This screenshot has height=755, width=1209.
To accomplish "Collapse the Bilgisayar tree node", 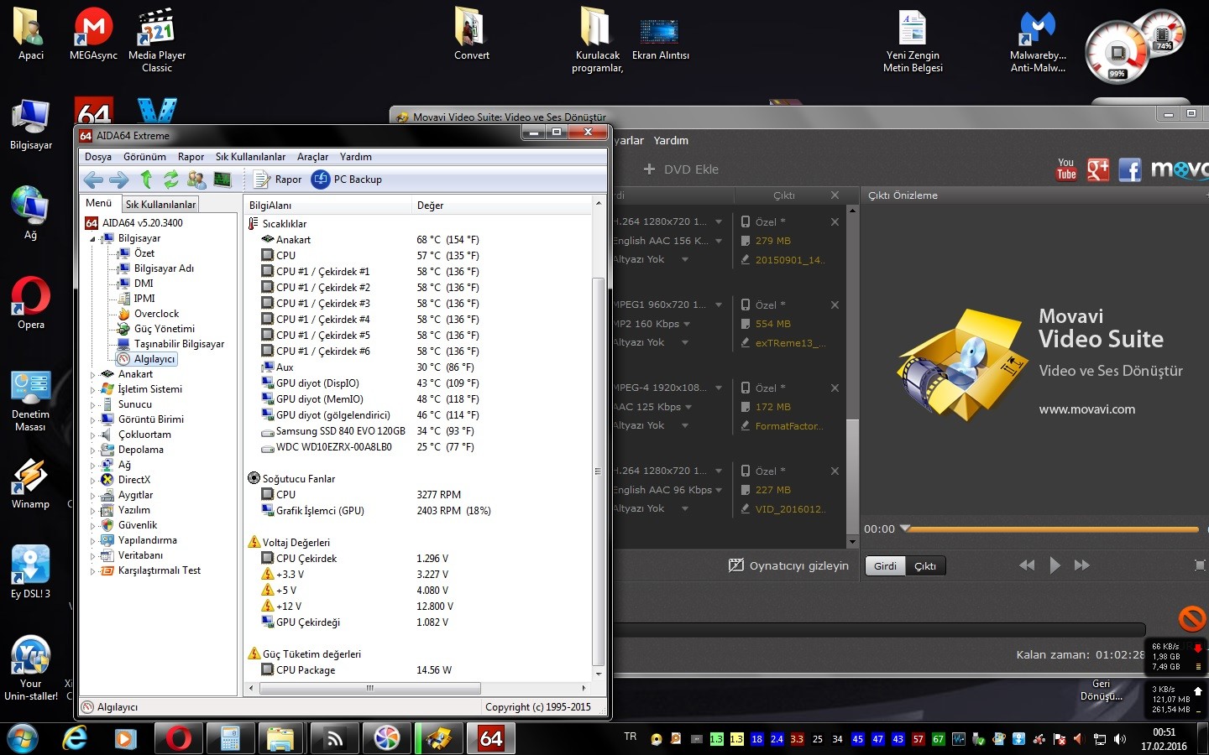I will click(x=93, y=239).
